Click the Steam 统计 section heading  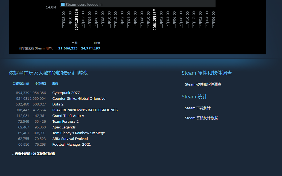pyautogui.click(x=194, y=97)
